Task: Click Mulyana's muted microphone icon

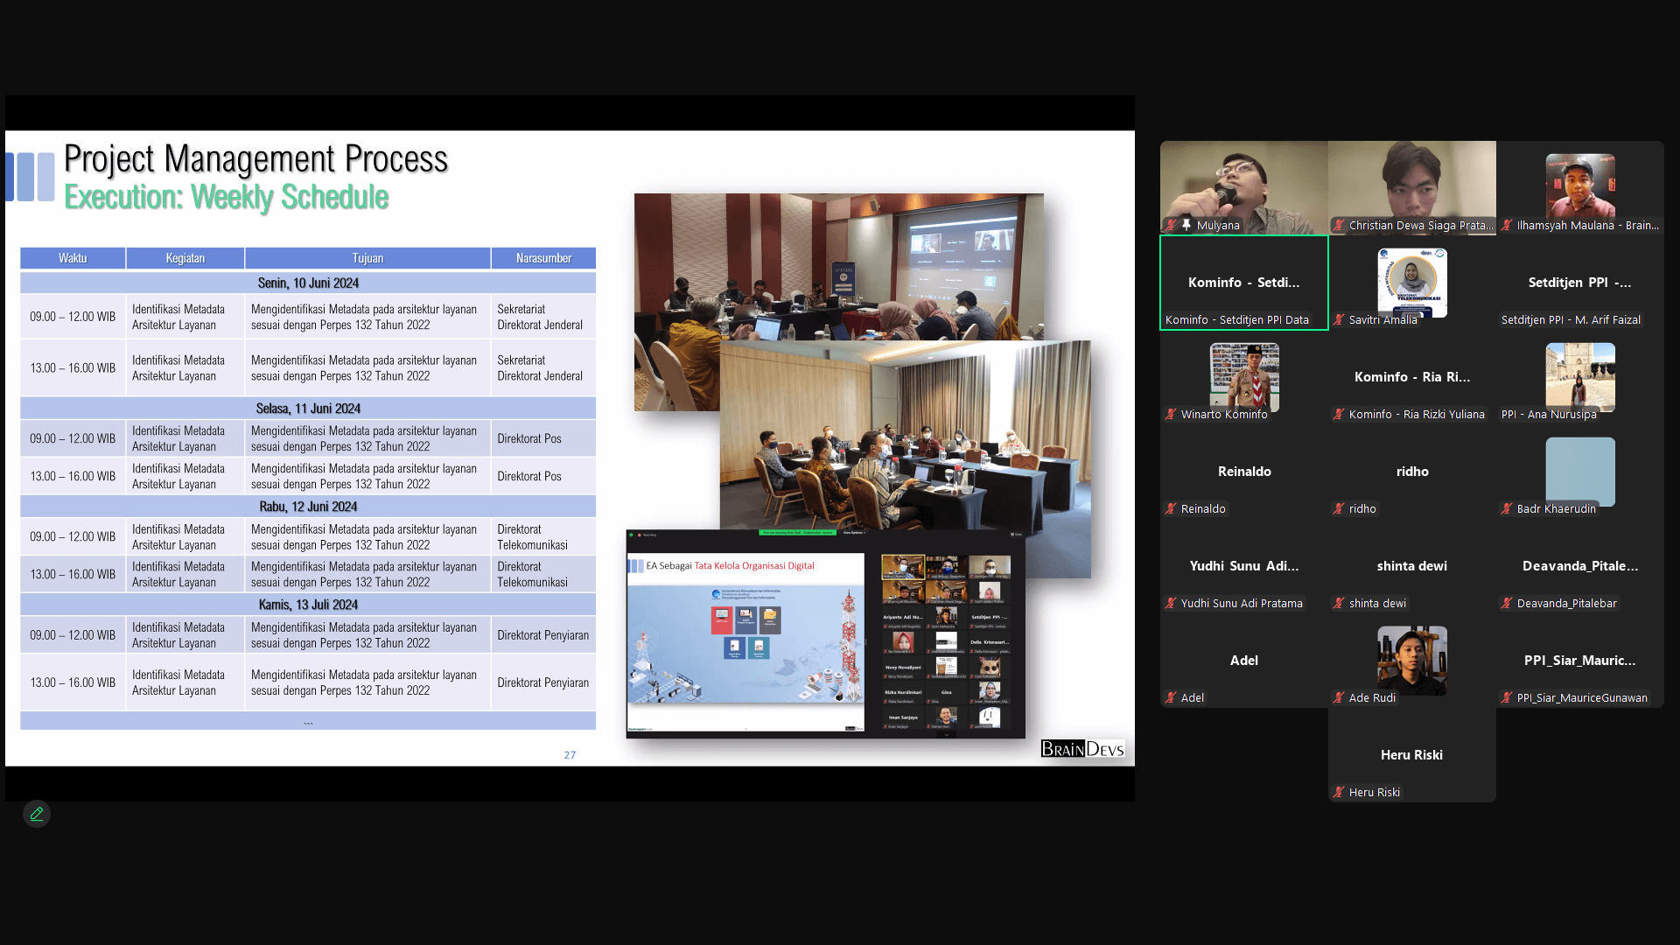Action: tap(1171, 225)
